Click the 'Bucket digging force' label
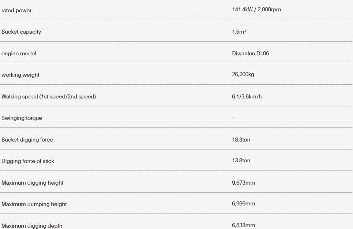 27,140
